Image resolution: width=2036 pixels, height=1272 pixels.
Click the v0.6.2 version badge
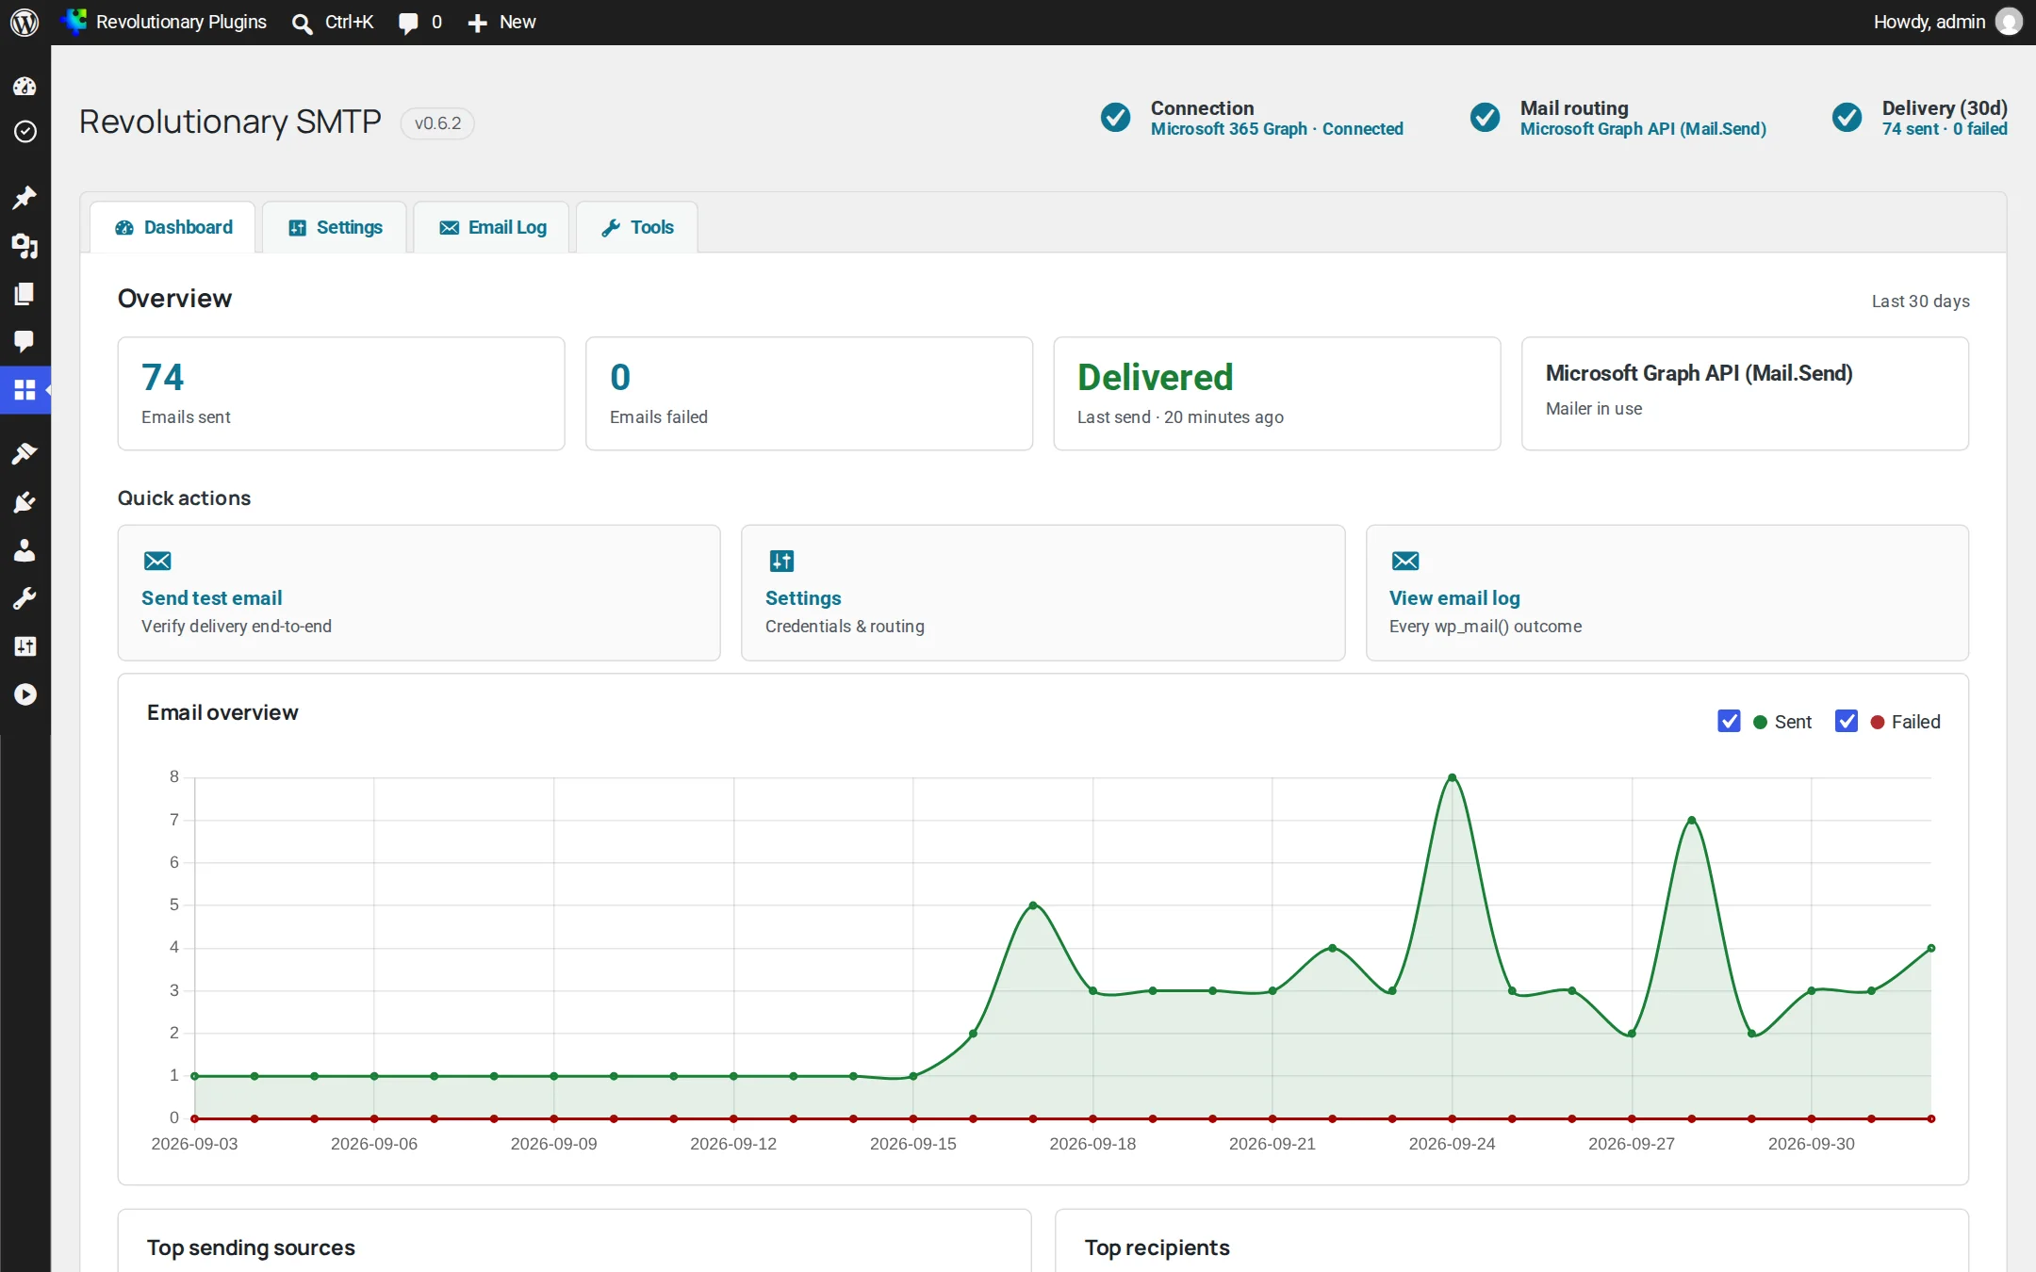coord(437,123)
